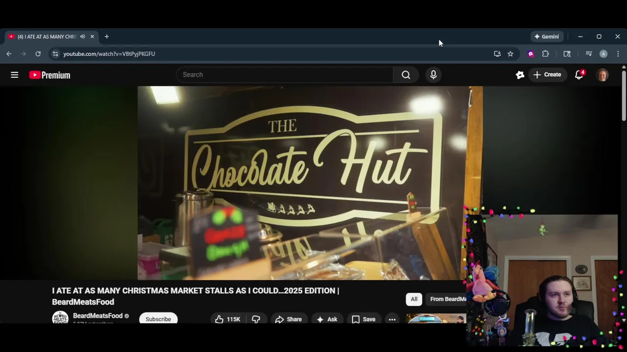Screen dimensions: 627x352
Task: Open the media controls music icon
Action: pos(589,54)
